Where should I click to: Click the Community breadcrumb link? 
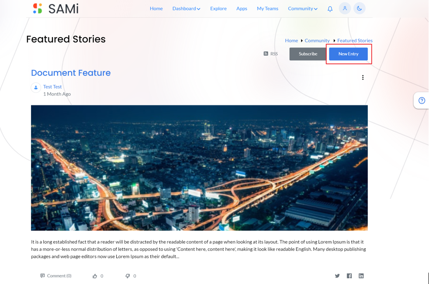[317, 41]
